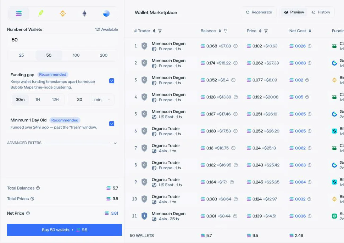Click the net cost link 0.062 in row 7
Image resolution: width=344 pixels, height=243 pixels.
point(300,148)
